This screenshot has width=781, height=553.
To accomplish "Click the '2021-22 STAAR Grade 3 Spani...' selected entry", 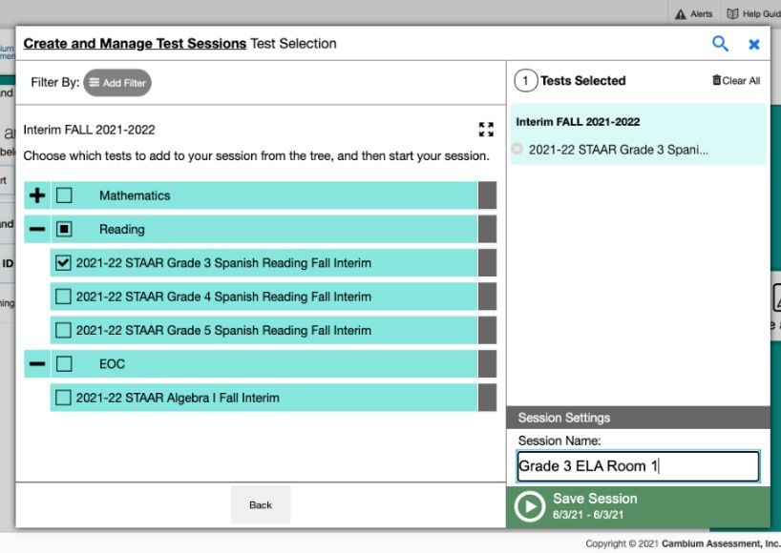I will [x=618, y=149].
